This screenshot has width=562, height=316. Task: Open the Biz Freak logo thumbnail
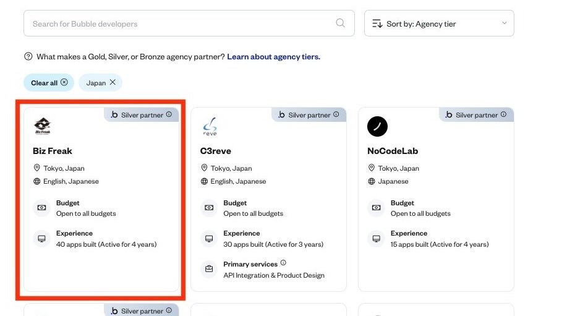tap(43, 126)
